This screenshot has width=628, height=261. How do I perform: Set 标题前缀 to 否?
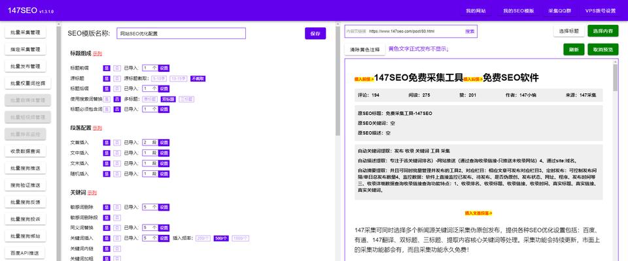point(117,68)
